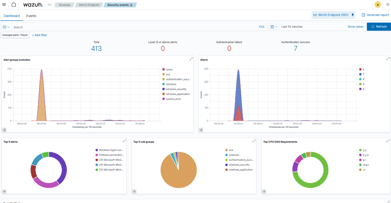
Task: Click into the Search query field
Action: click(x=132, y=27)
